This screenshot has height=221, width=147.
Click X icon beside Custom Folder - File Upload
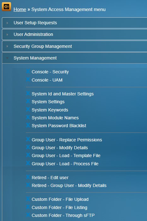coord(28,199)
